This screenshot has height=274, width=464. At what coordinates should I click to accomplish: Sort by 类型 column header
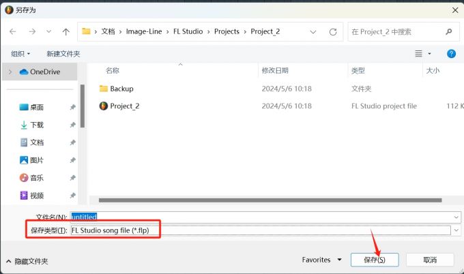pos(358,70)
